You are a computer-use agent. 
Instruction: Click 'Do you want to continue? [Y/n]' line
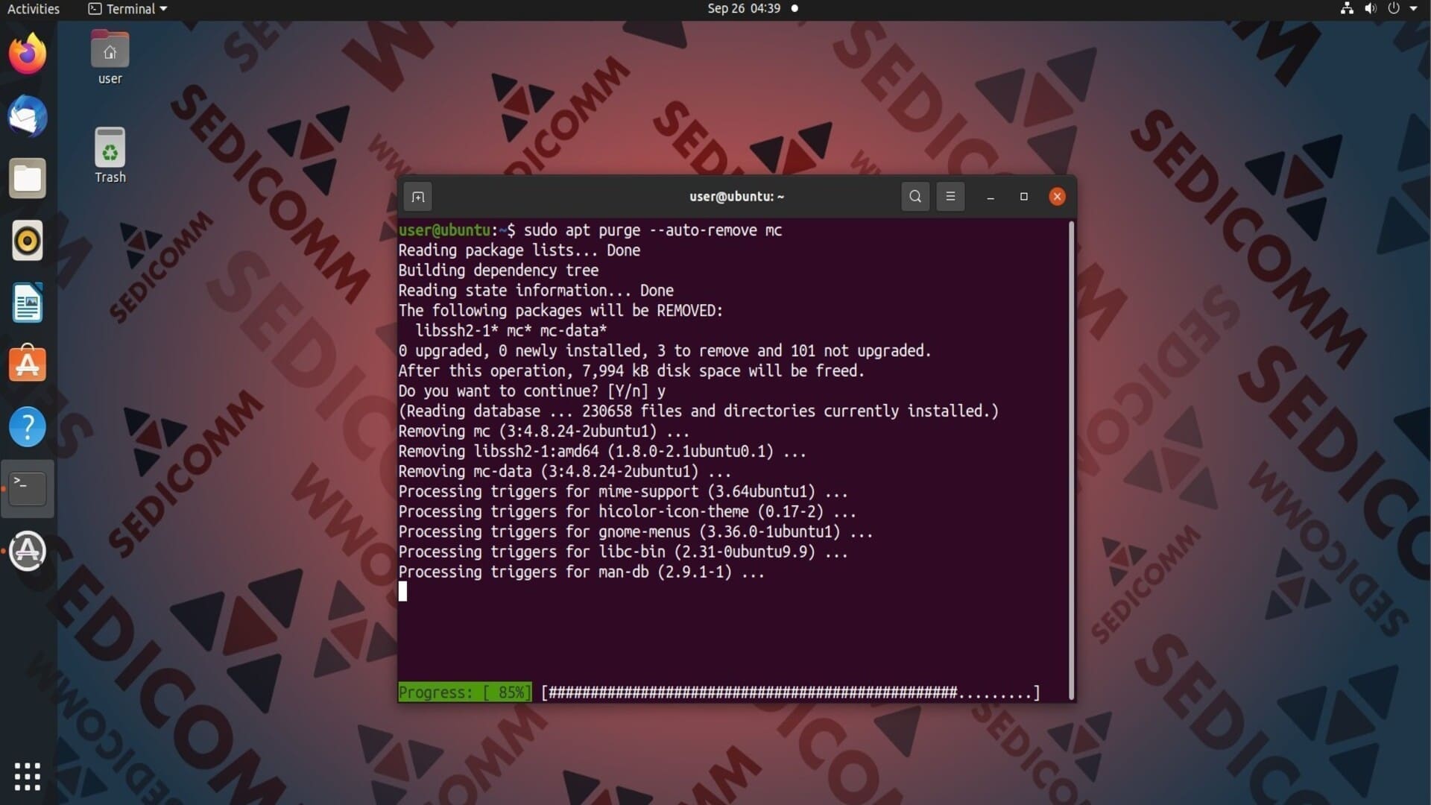[531, 391]
